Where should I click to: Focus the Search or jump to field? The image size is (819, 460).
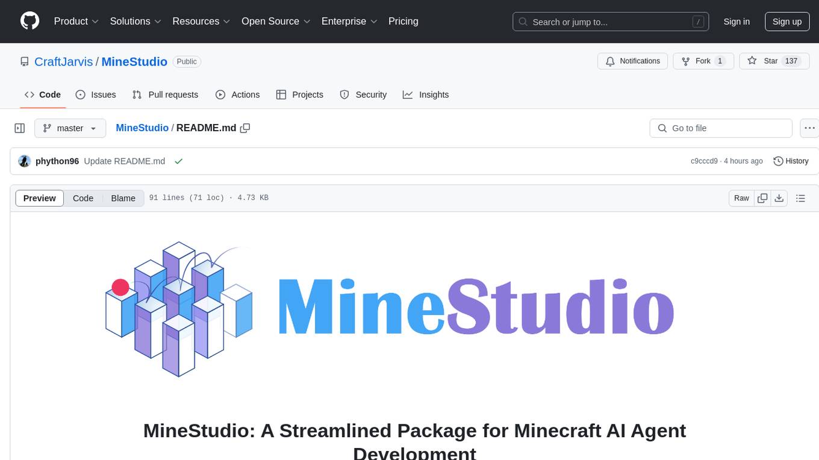click(x=611, y=22)
